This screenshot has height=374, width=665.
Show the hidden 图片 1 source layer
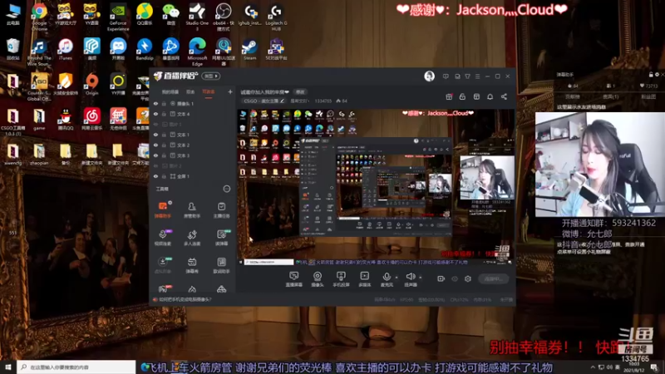tap(155, 124)
